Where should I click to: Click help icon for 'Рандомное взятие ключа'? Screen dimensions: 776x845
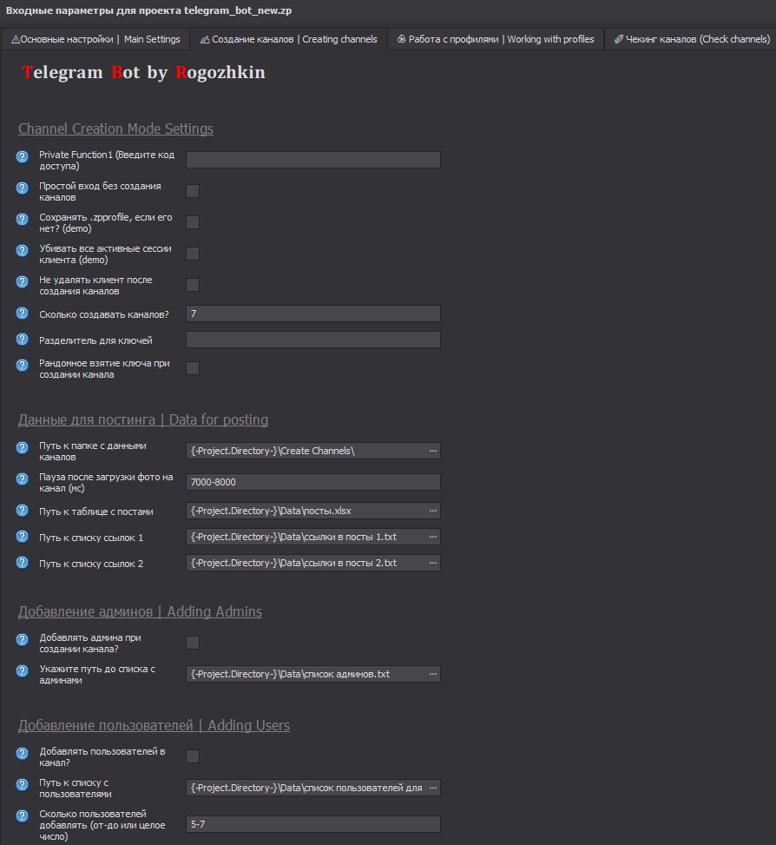click(22, 366)
